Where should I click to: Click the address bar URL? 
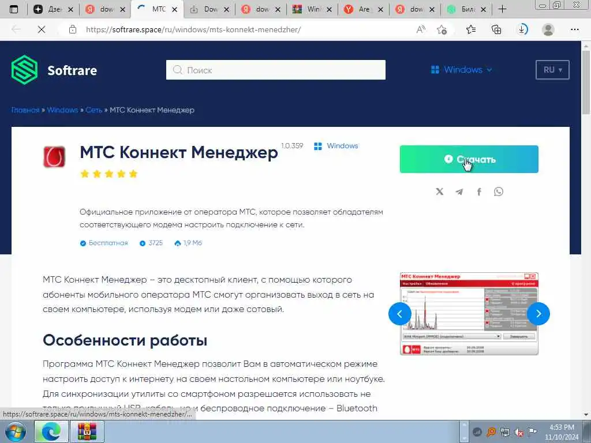tap(193, 29)
